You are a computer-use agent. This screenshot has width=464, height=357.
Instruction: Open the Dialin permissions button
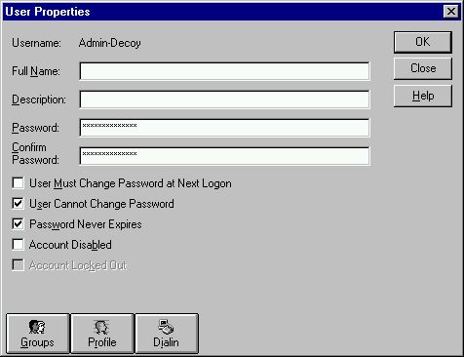pyautogui.click(x=167, y=334)
